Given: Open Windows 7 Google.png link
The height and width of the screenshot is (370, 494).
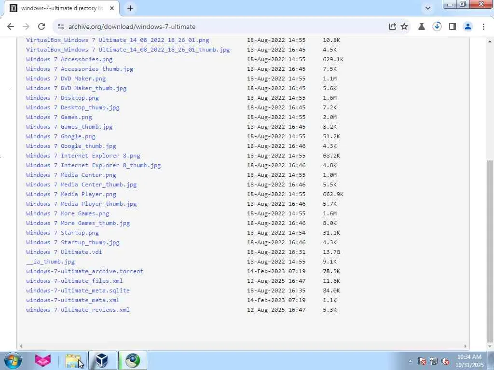Looking at the screenshot, I should point(61,136).
